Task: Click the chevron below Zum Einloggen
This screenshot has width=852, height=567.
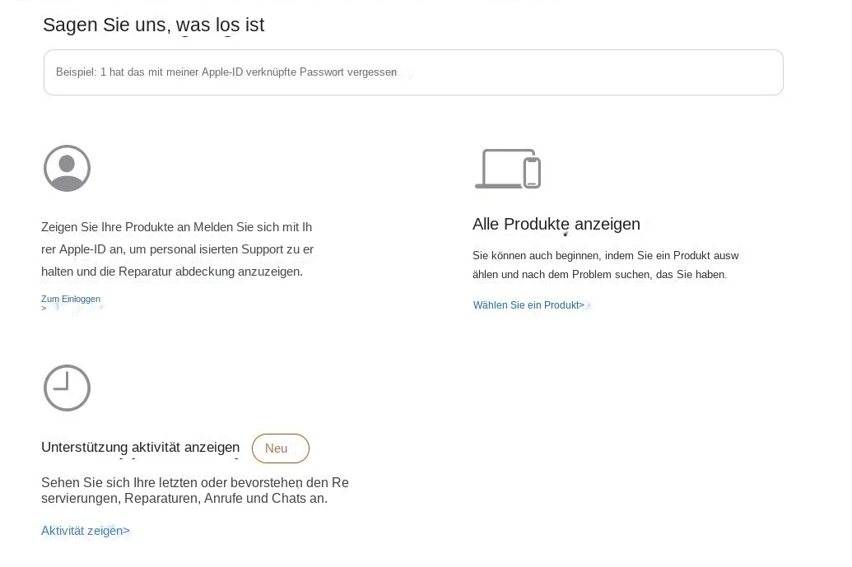Action: (x=44, y=308)
